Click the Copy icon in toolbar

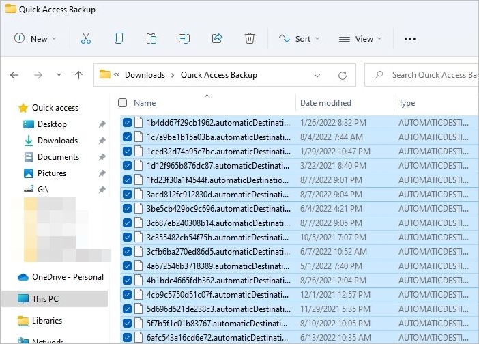(119, 39)
